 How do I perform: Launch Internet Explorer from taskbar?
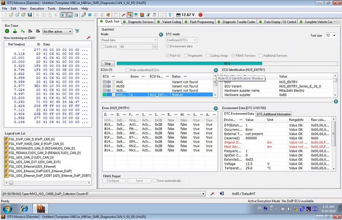pyautogui.click(x=24, y=209)
